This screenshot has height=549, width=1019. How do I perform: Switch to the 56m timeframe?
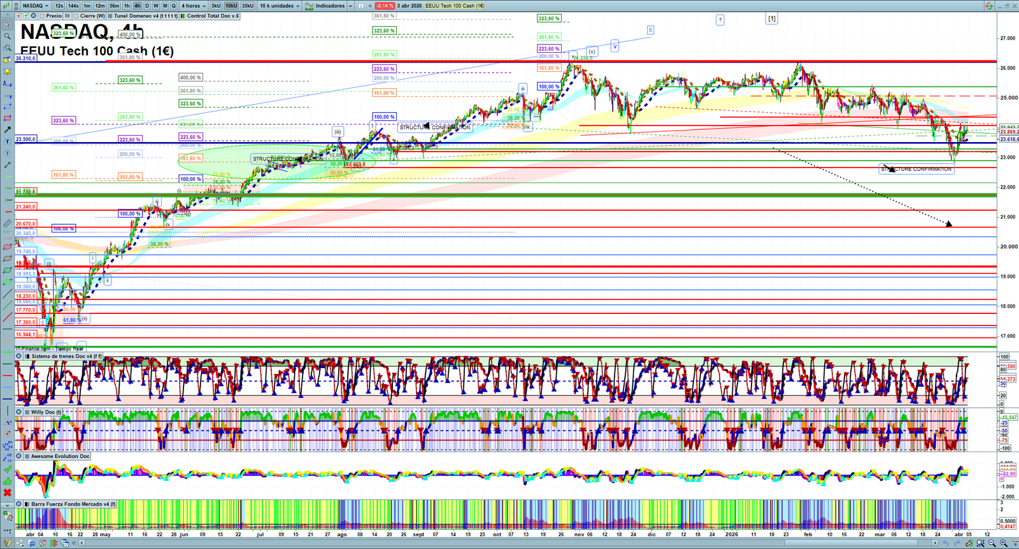[x=114, y=6]
